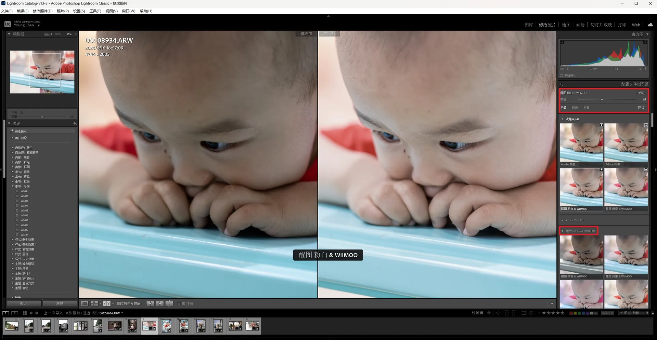Click the before/after Y|Y view icon

tap(106, 303)
